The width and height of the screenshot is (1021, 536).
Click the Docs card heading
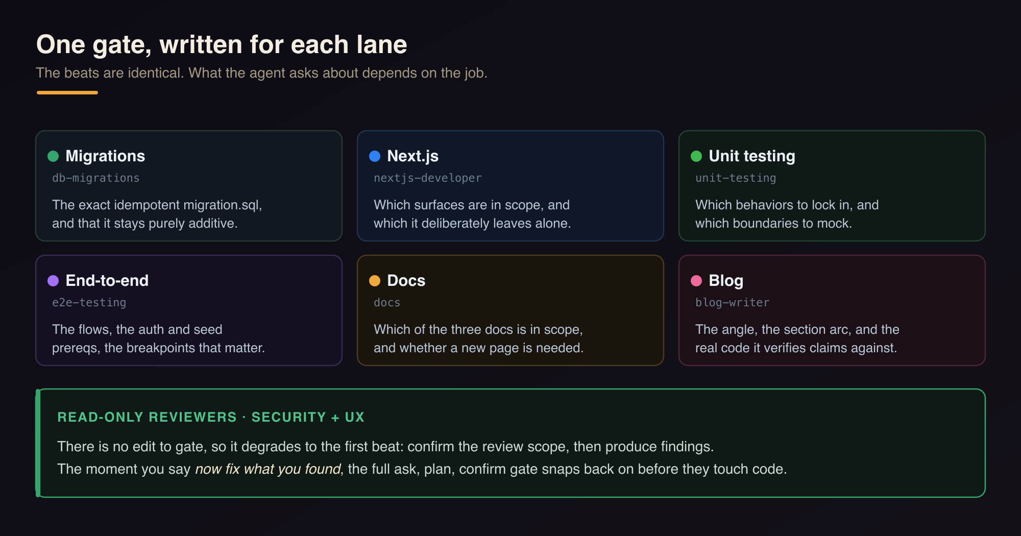(x=406, y=281)
